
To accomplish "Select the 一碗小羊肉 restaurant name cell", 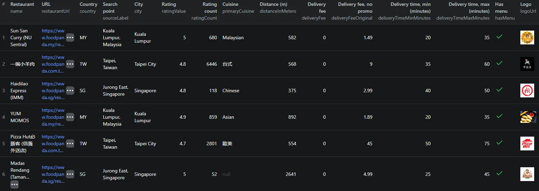I will tap(22, 64).
